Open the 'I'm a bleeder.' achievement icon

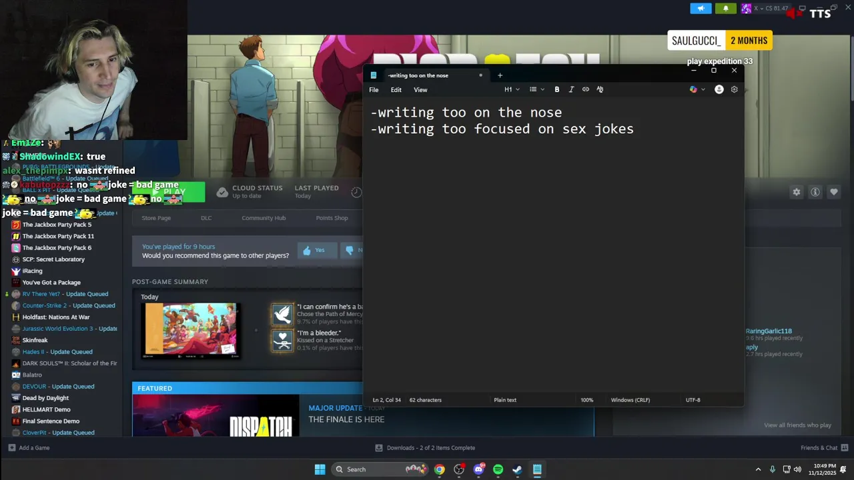282,340
